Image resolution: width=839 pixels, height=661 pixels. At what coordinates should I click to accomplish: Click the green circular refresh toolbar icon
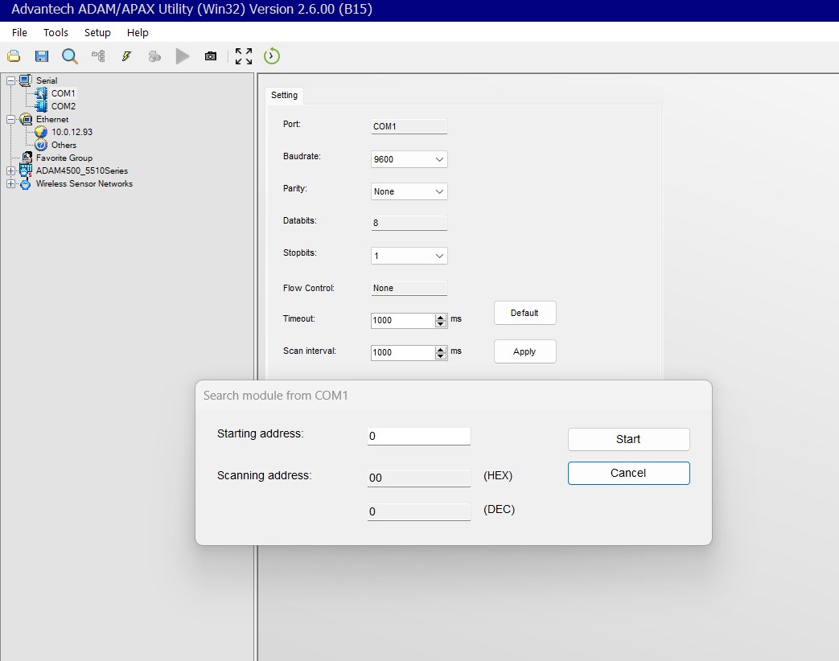coord(272,56)
